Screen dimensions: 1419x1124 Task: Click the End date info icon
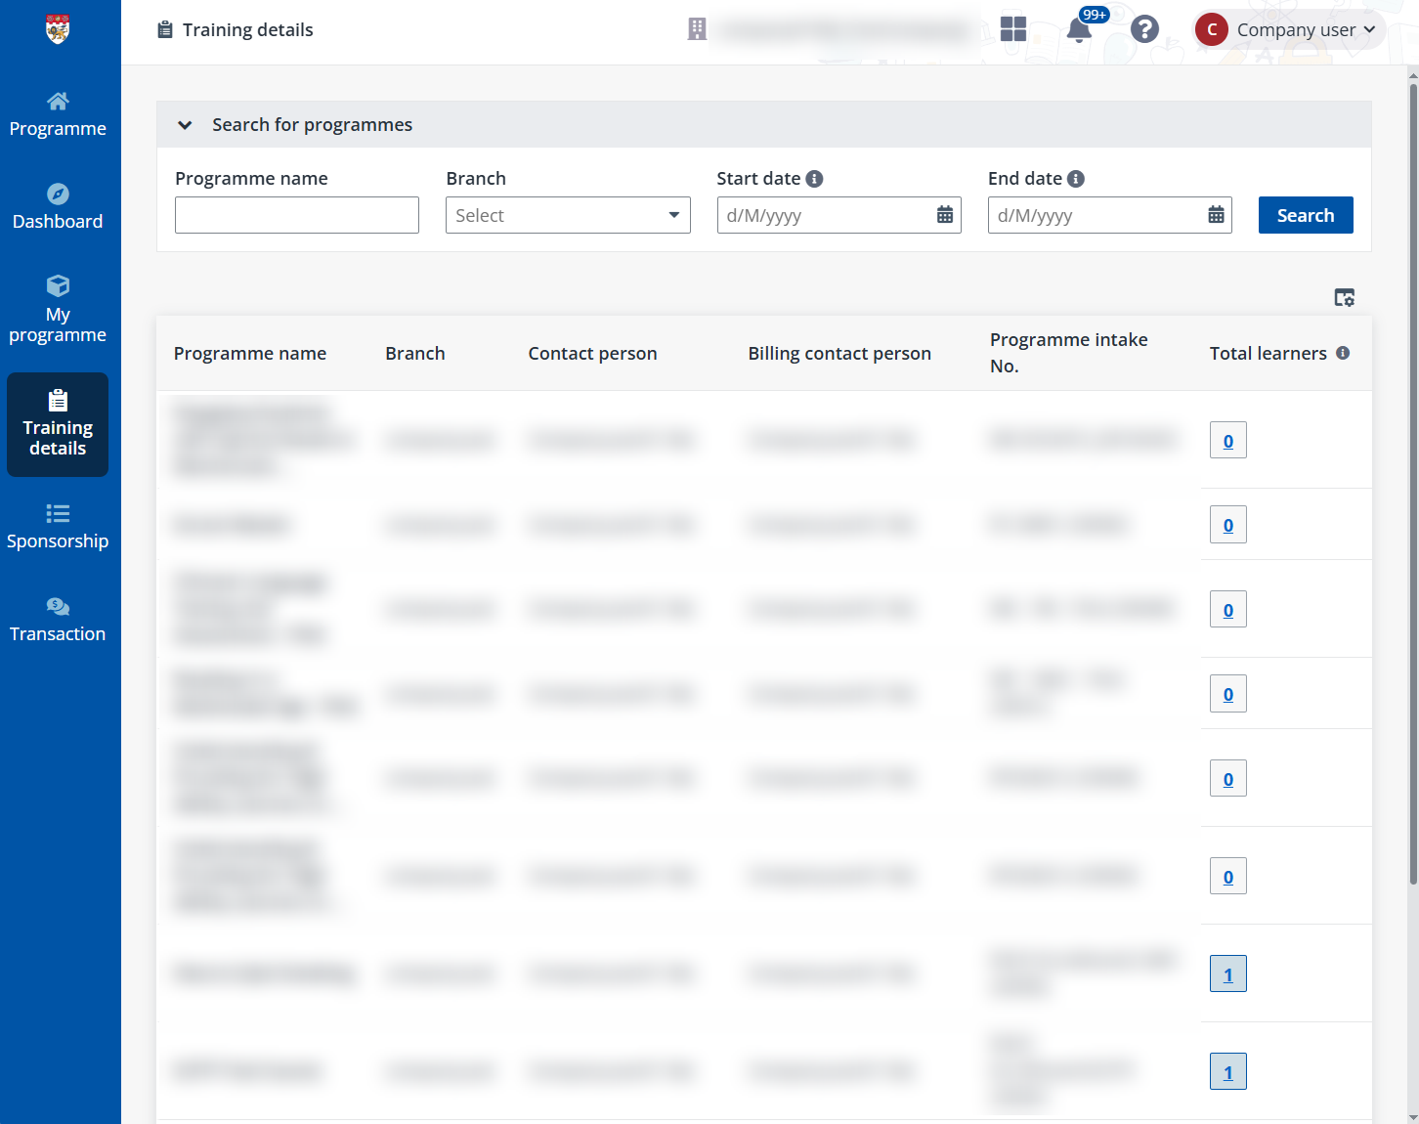[x=1076, y=179]
